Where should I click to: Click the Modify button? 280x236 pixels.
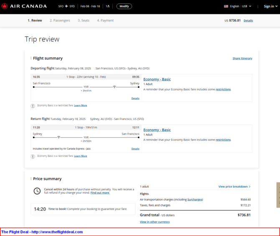click(x=124, y=6)
